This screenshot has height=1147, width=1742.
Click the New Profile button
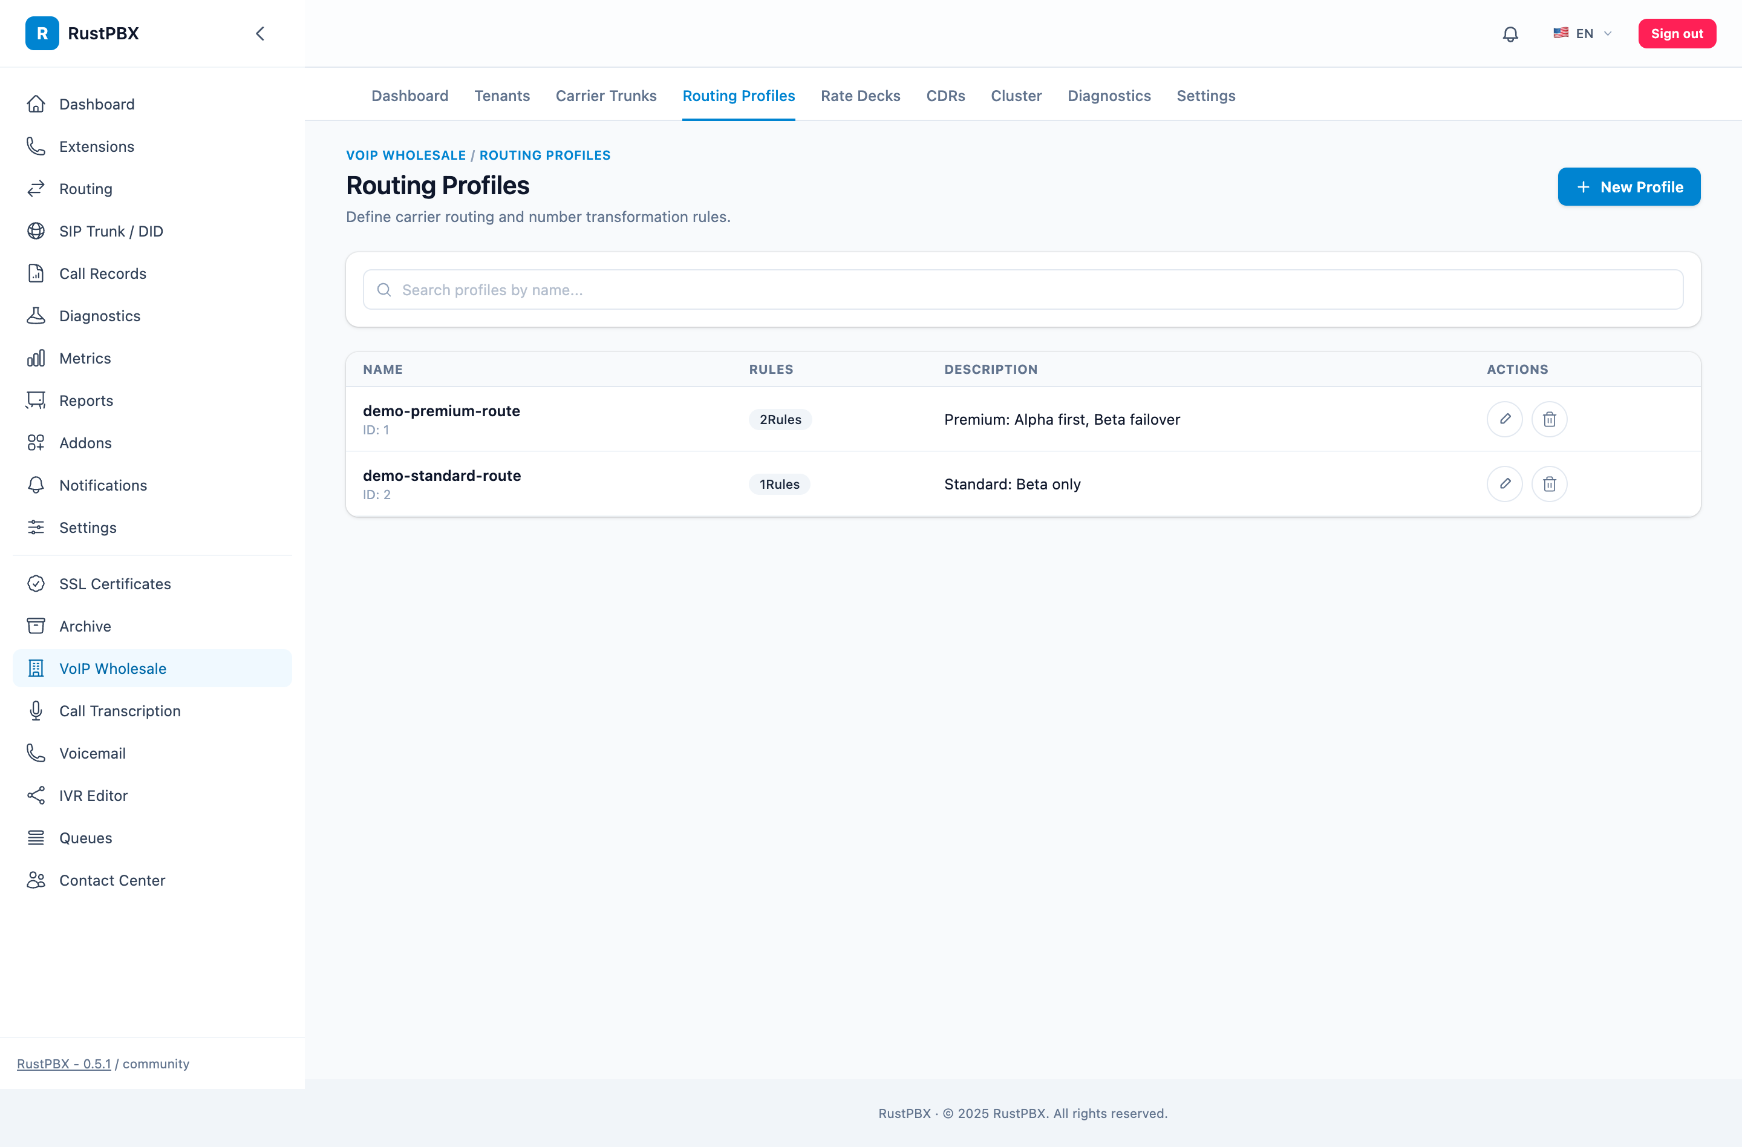coord(1628,187)
